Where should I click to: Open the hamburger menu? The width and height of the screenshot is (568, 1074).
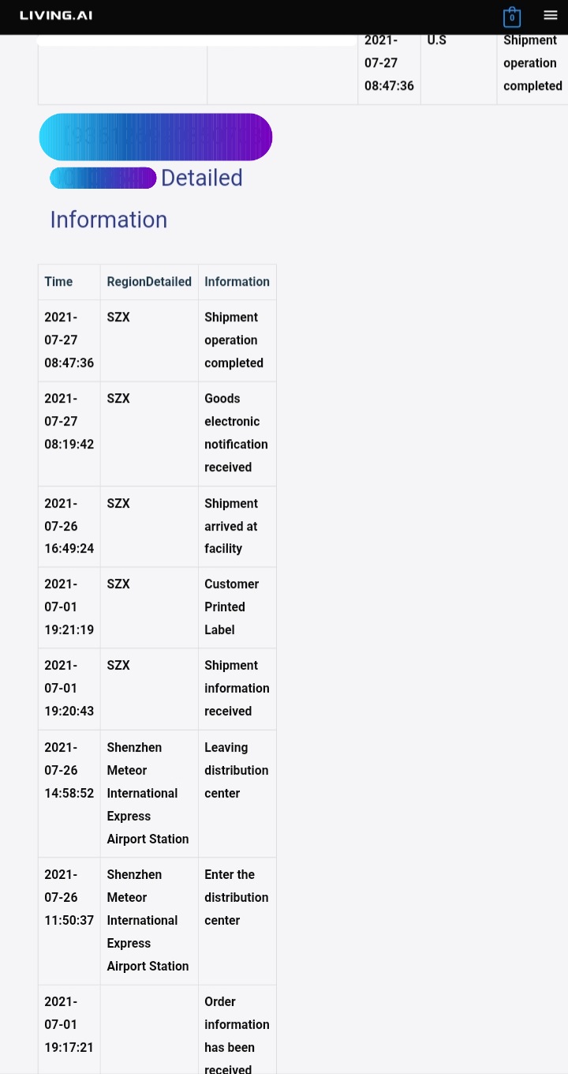tap(551, 15)
